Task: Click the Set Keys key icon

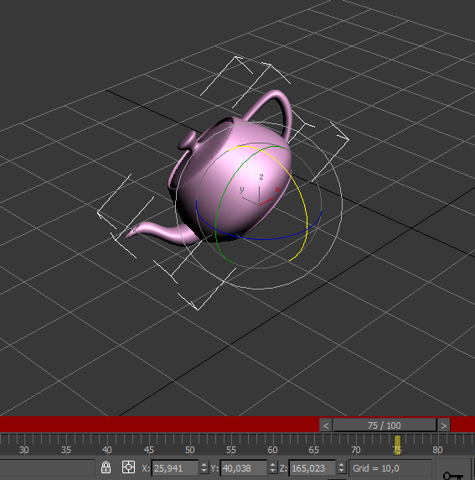Action: [453, 475]
